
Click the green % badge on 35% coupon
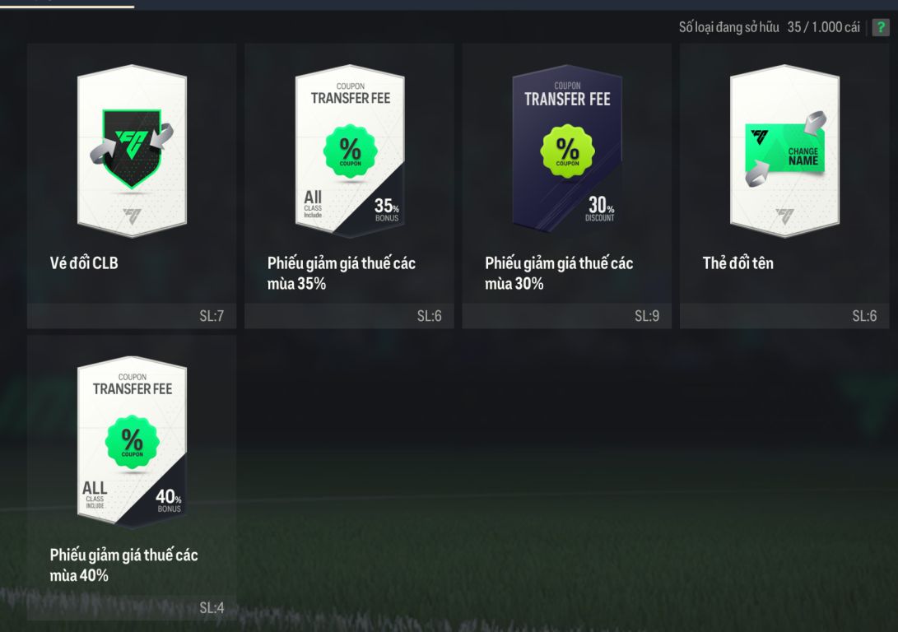tap(350, 152)
